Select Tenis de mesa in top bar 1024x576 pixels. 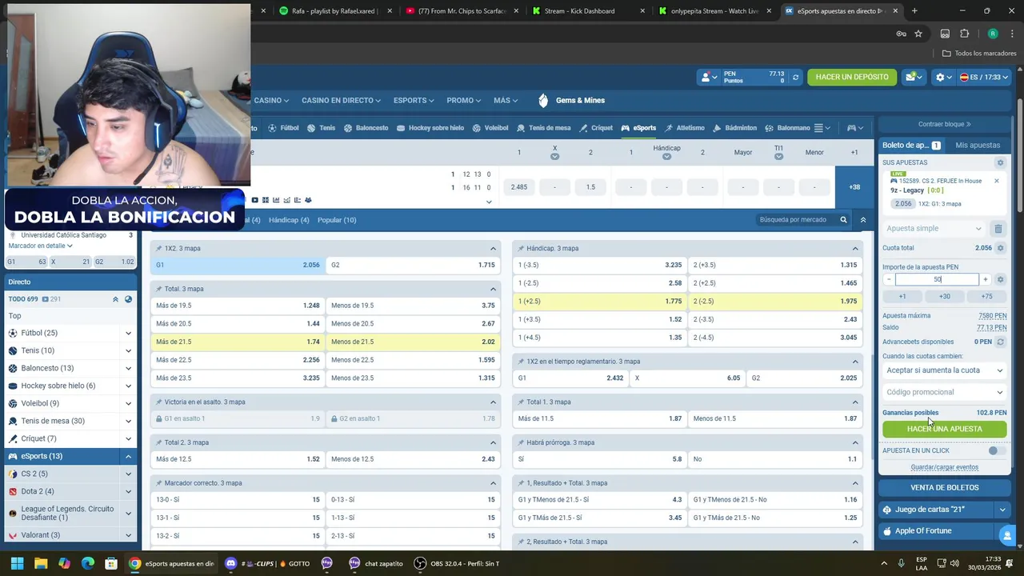pos(543,128)
